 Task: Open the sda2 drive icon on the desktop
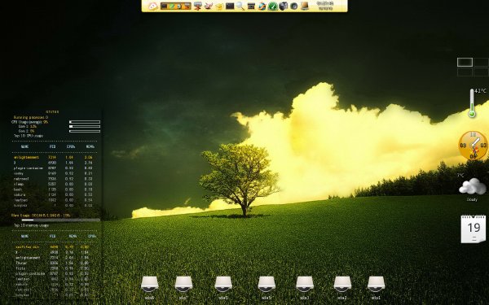342,287
